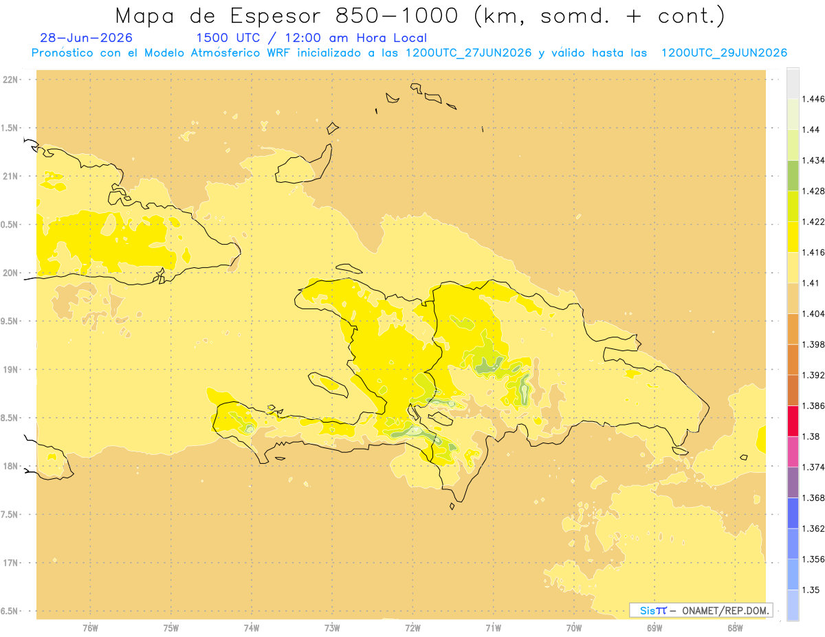This screenshot has height=637, width=825.
Task: Click the '7.5N' latitude tick label
Action: click(x=10, y=515)
